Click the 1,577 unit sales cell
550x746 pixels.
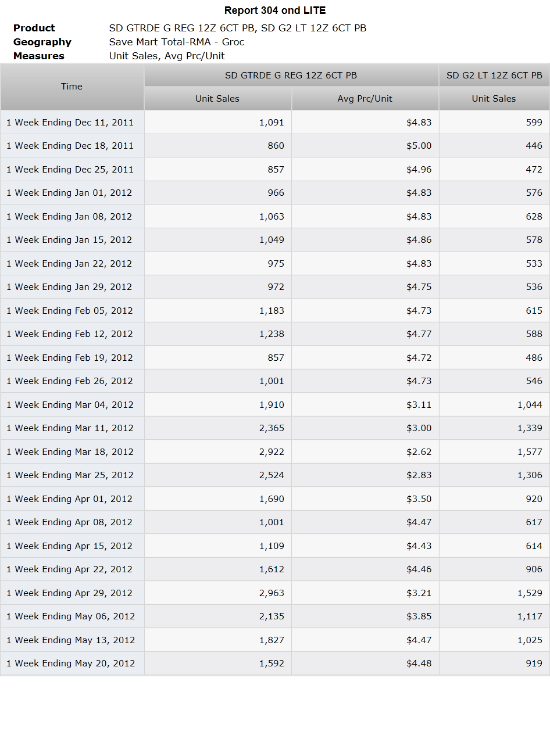click(x=494, y=451)
